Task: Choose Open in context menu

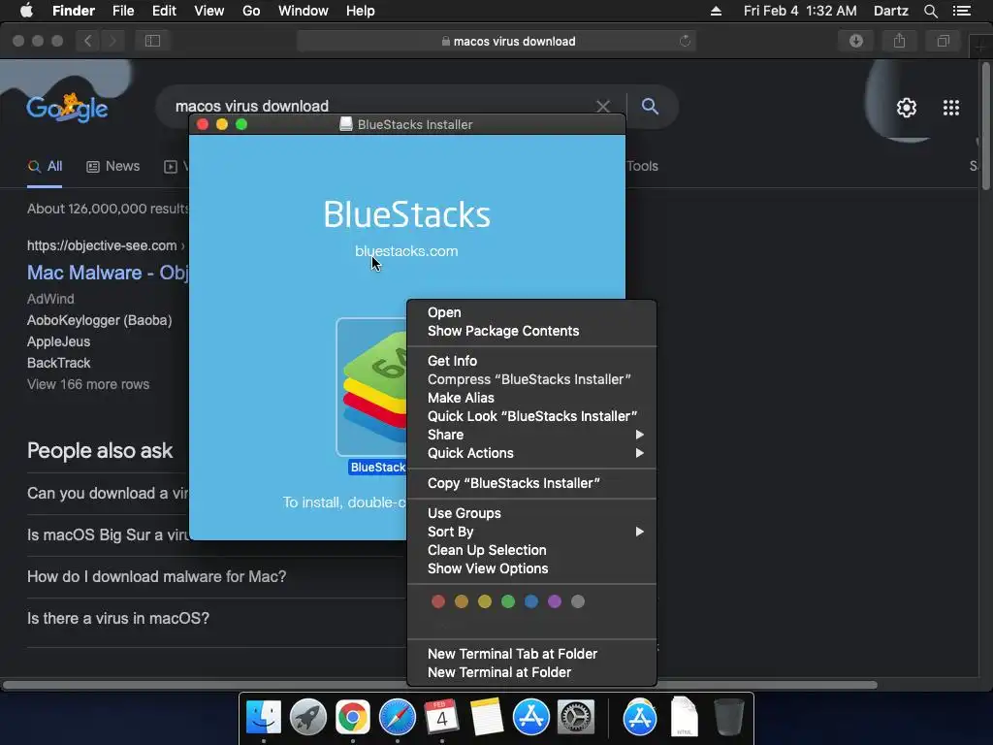Action: coord(531,312)
